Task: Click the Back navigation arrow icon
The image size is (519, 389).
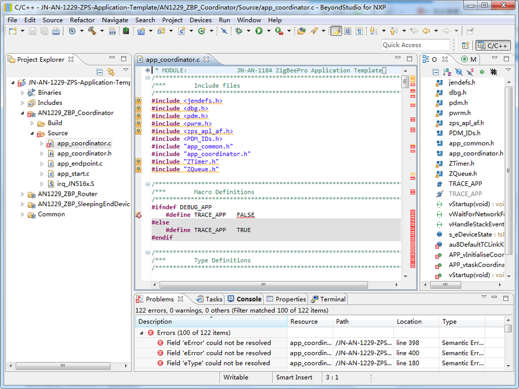Action: (426, 31)
